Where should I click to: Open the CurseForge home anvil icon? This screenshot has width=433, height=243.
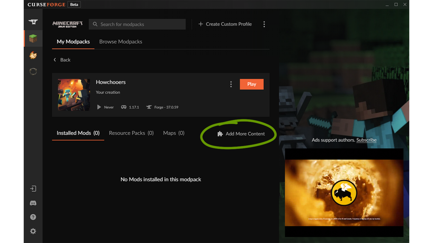(33, 22)
